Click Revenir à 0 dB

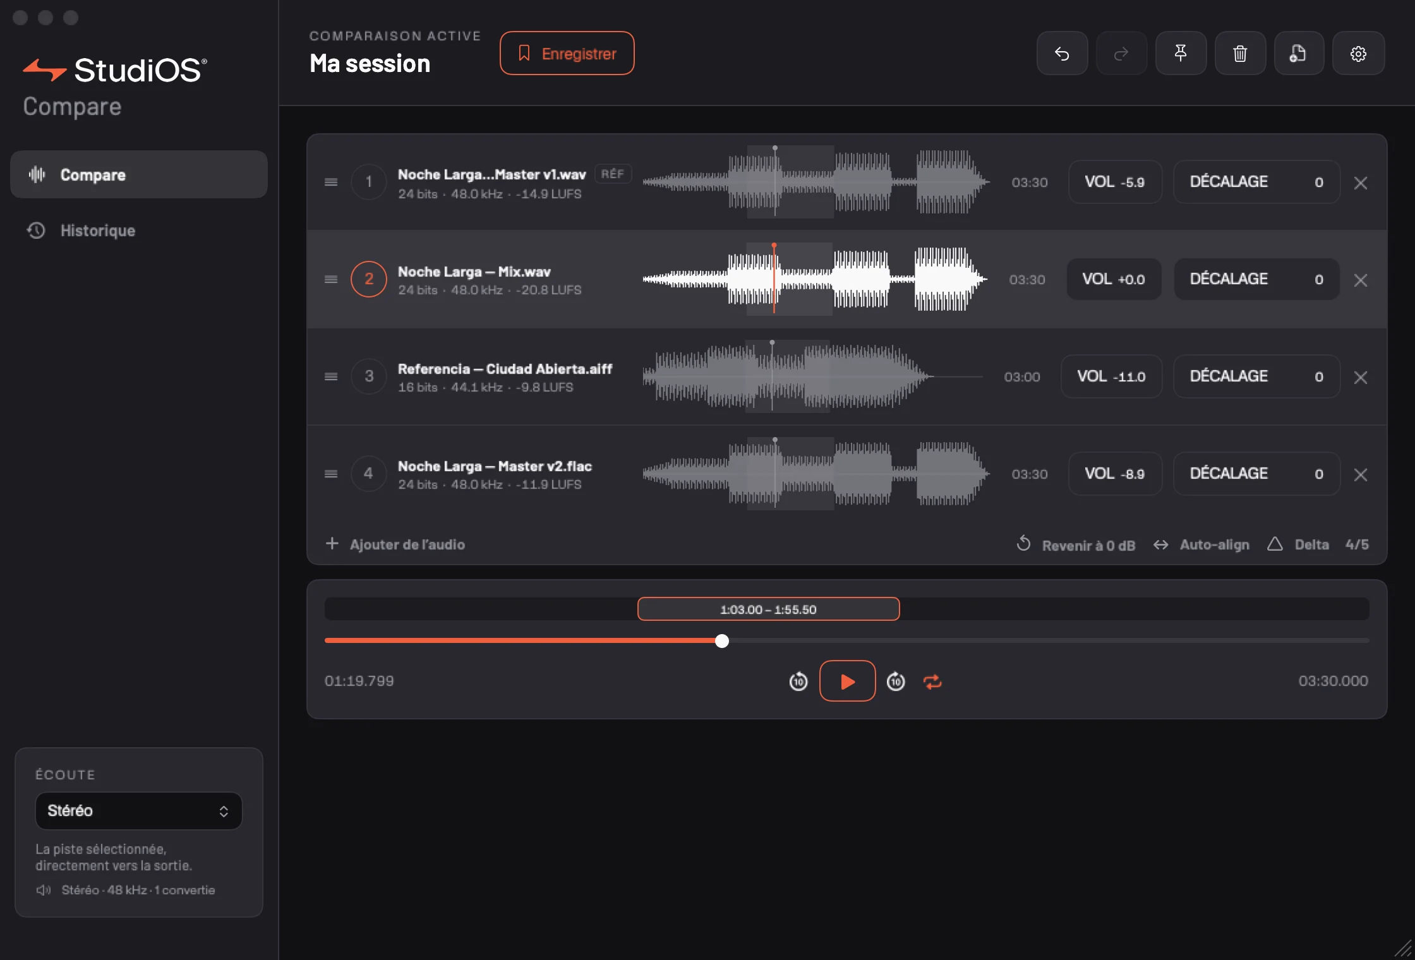[1076, 544]
